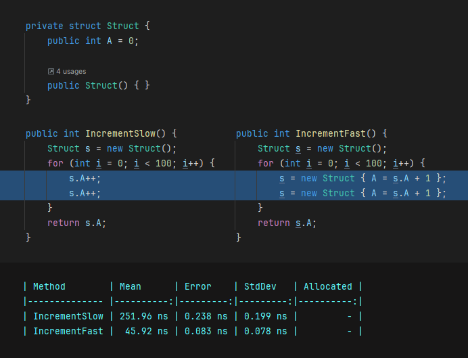Click the for loop line in IncrementFast

click(342, 163)
